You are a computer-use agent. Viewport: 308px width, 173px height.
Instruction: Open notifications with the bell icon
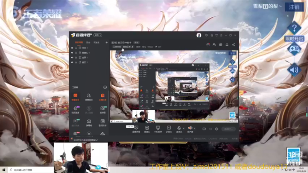click(227, 45)
